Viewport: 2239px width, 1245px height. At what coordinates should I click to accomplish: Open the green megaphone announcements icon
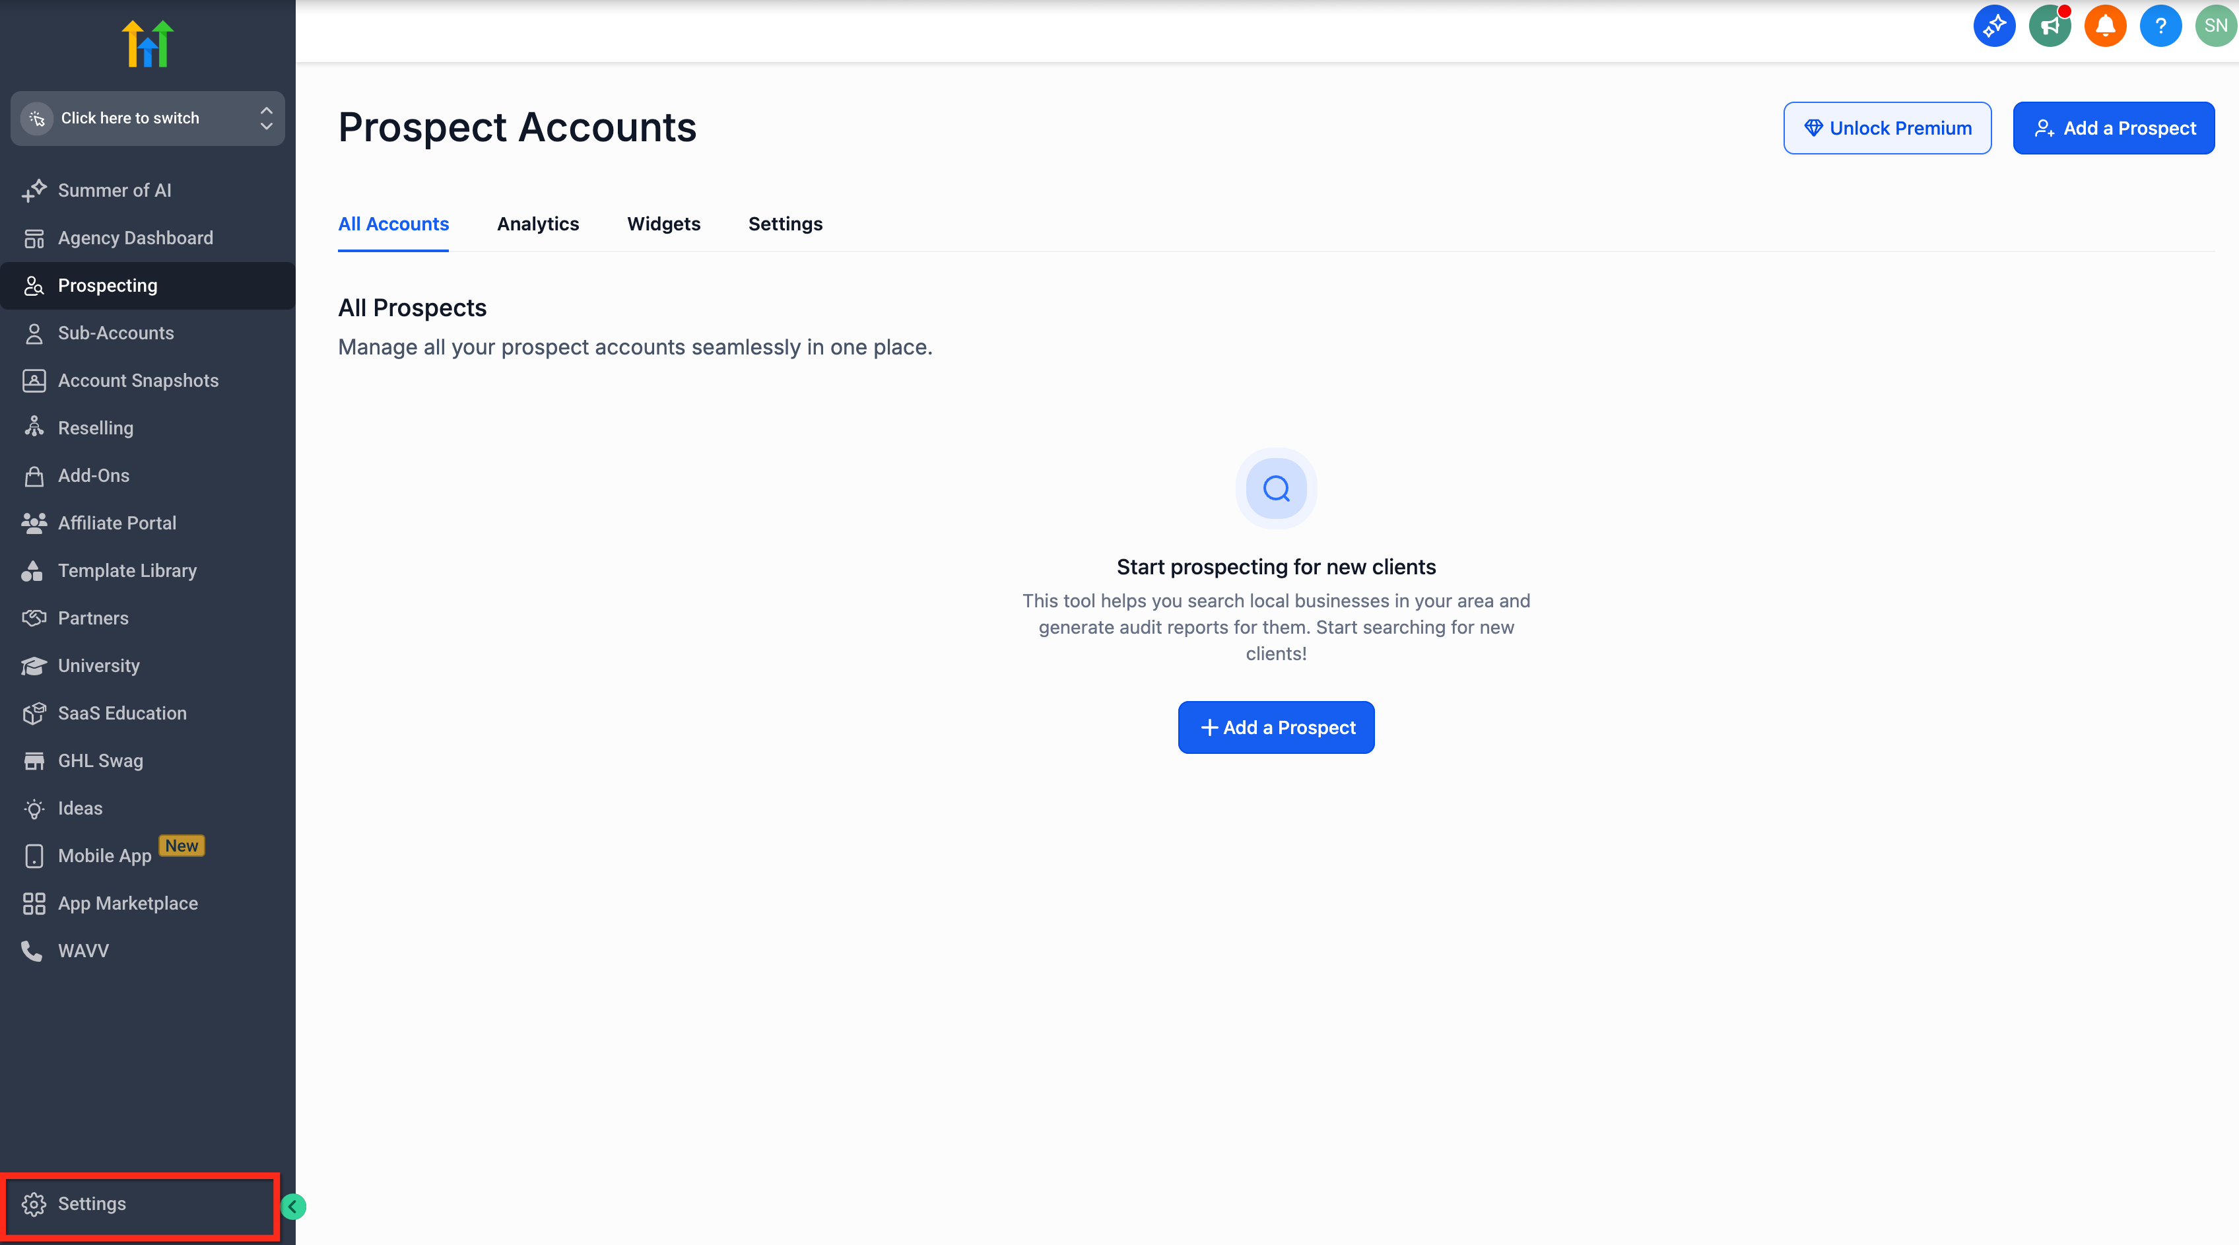pyautogui.click(x=2049, y=26)
